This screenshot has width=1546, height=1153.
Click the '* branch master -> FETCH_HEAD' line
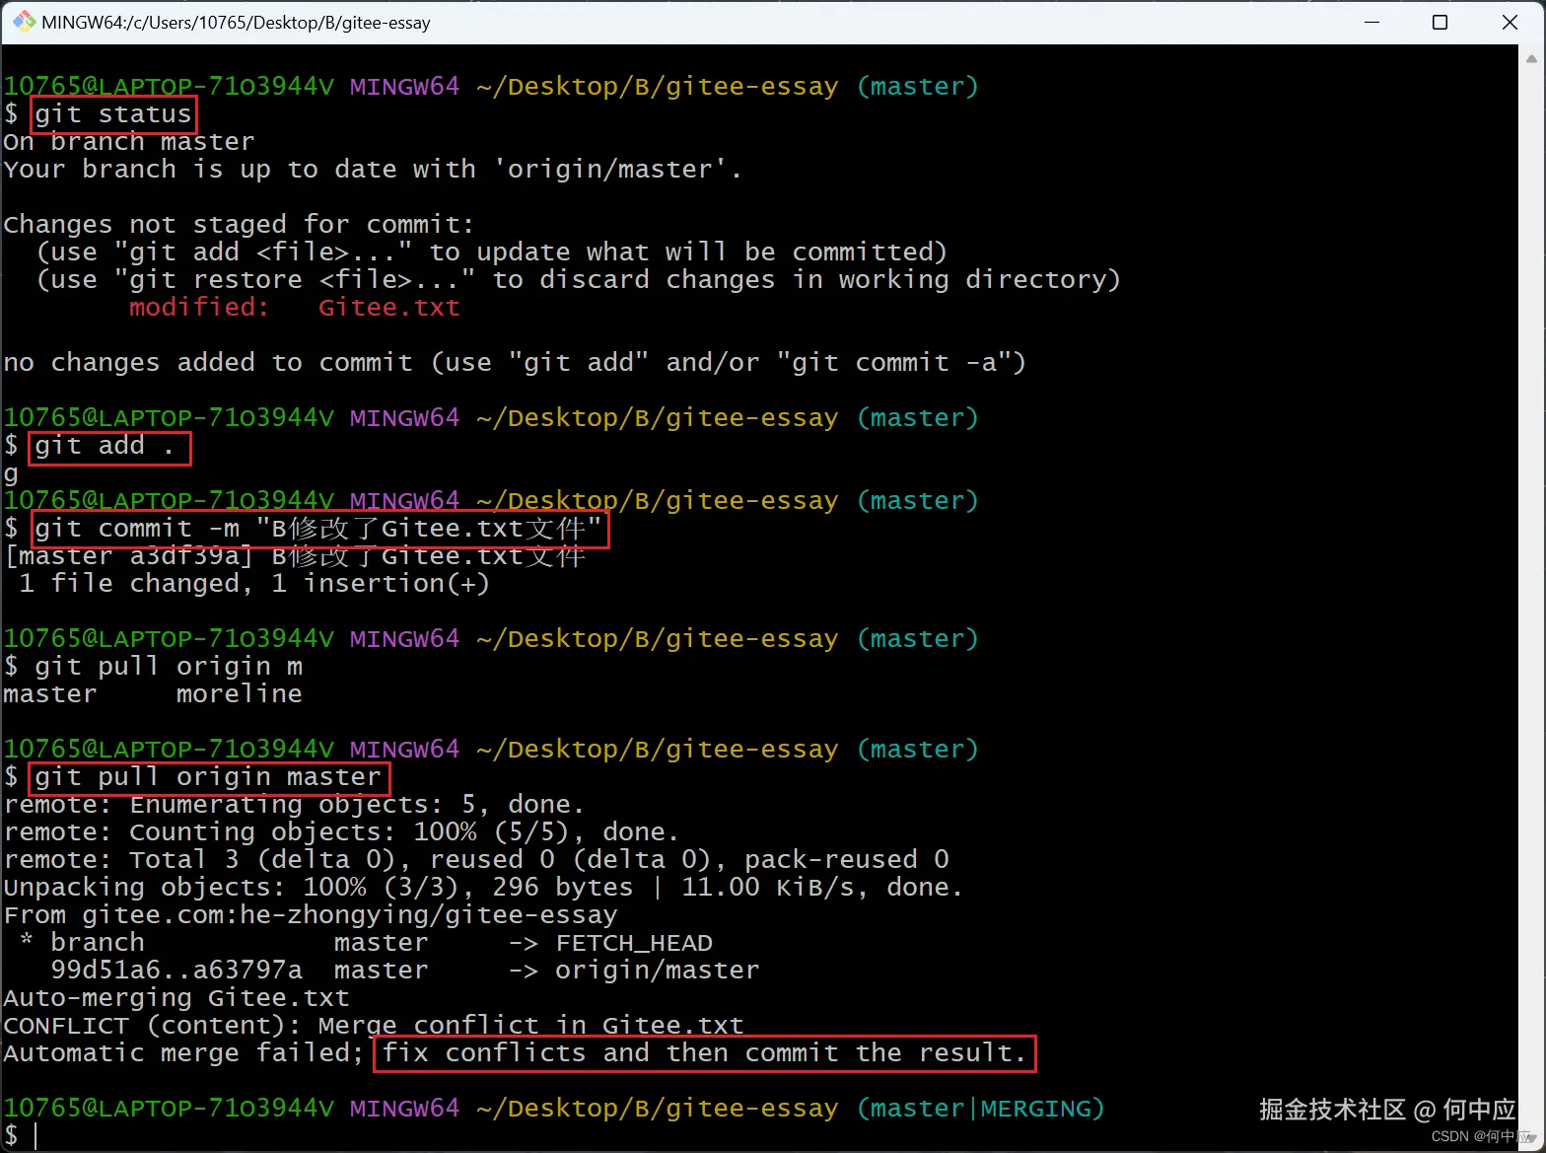[366, 943]
